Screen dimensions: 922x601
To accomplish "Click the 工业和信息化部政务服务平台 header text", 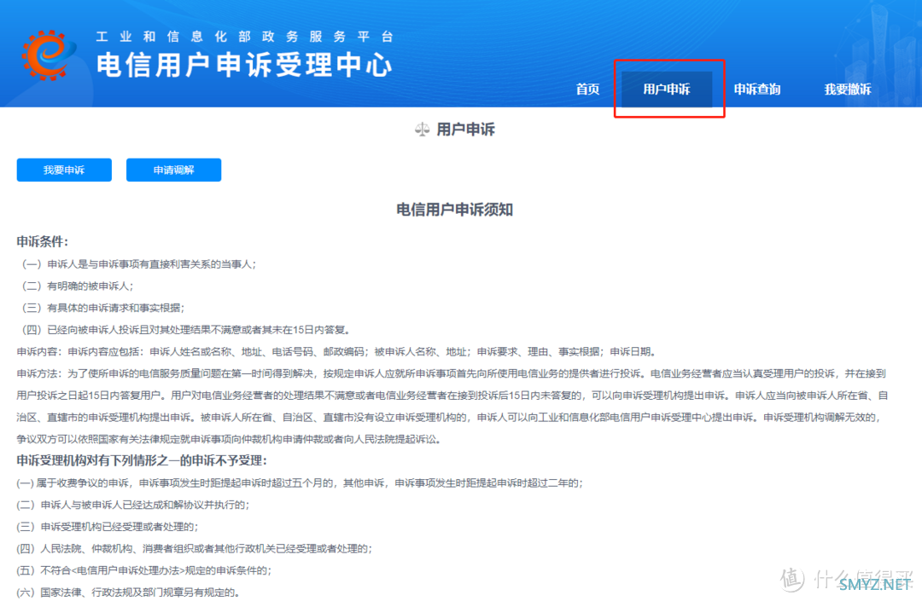I will point(245,37).
